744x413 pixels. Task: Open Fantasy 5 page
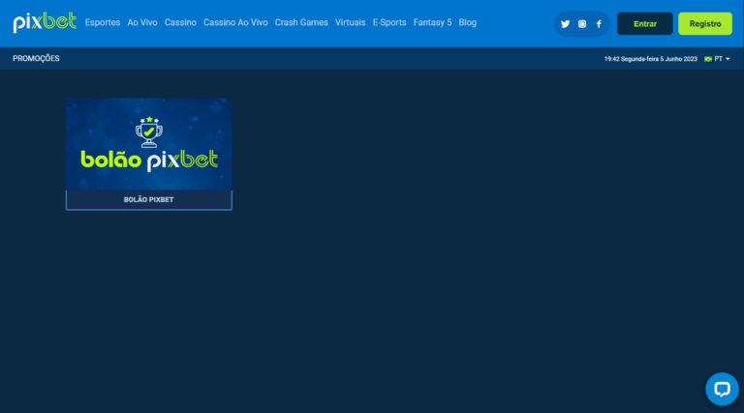pos(432,23)
